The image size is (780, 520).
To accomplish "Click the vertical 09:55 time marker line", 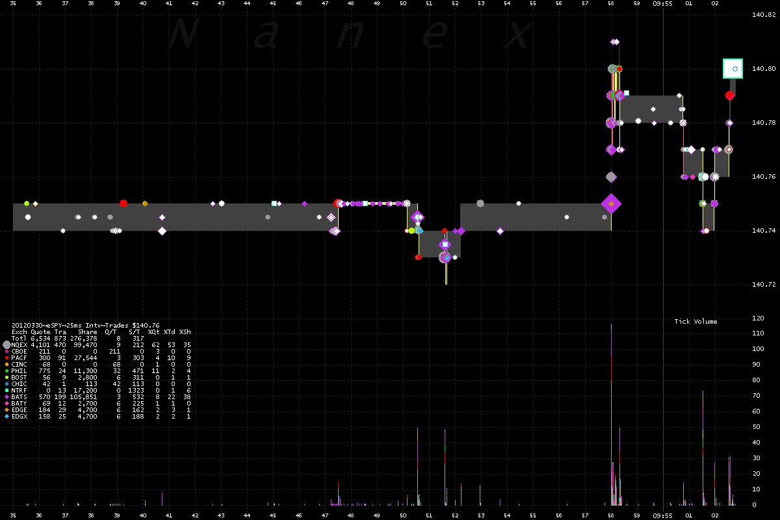I will click(x=663, y=260).
